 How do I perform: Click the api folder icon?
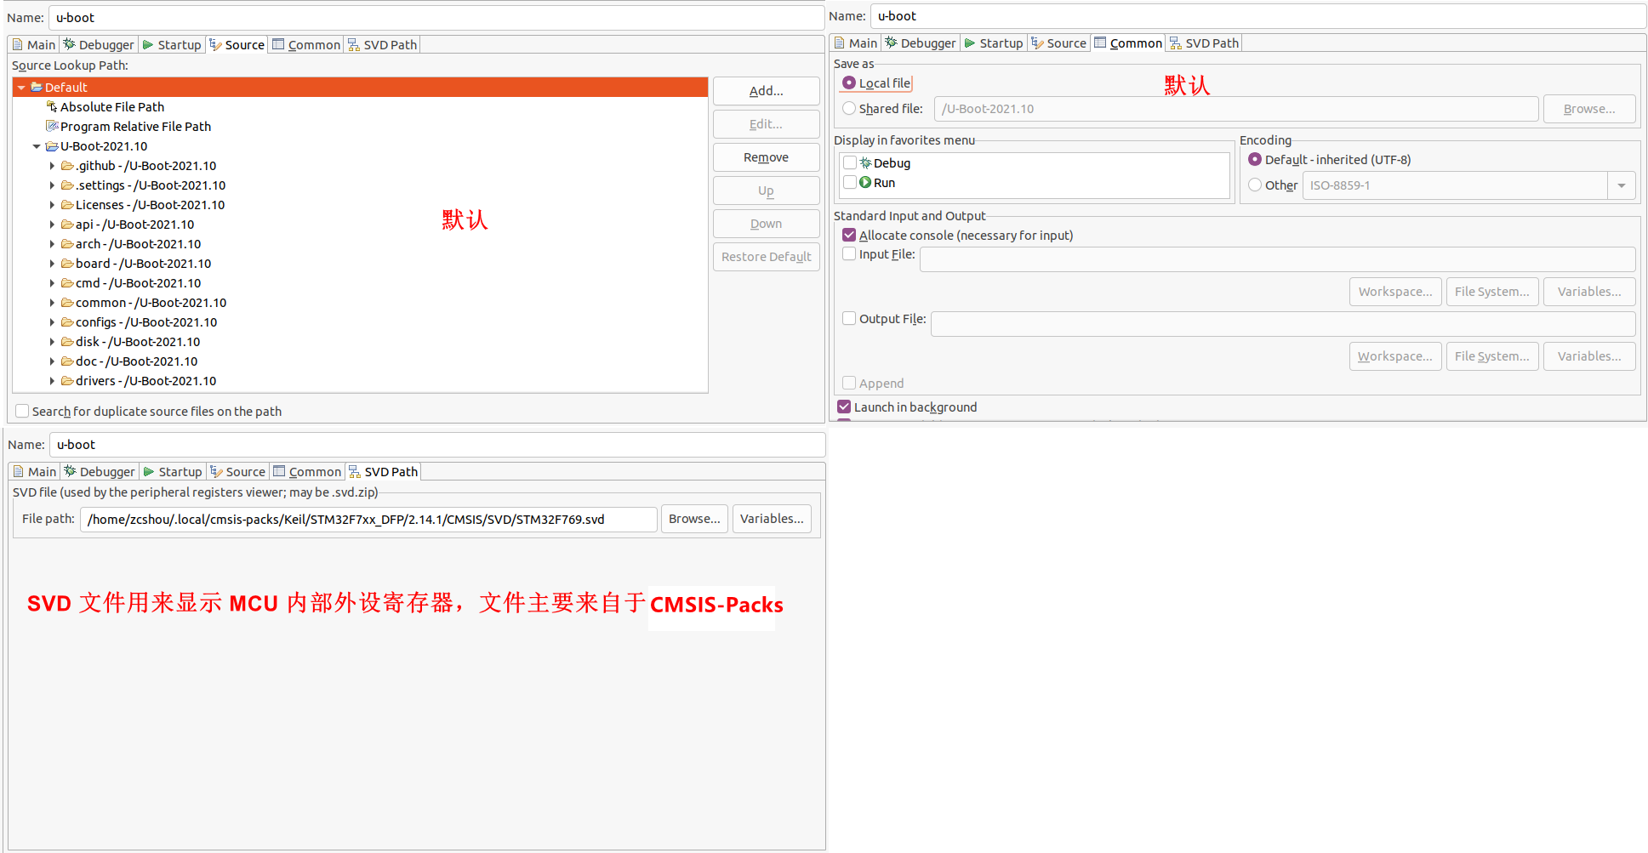tap(67, 225)
